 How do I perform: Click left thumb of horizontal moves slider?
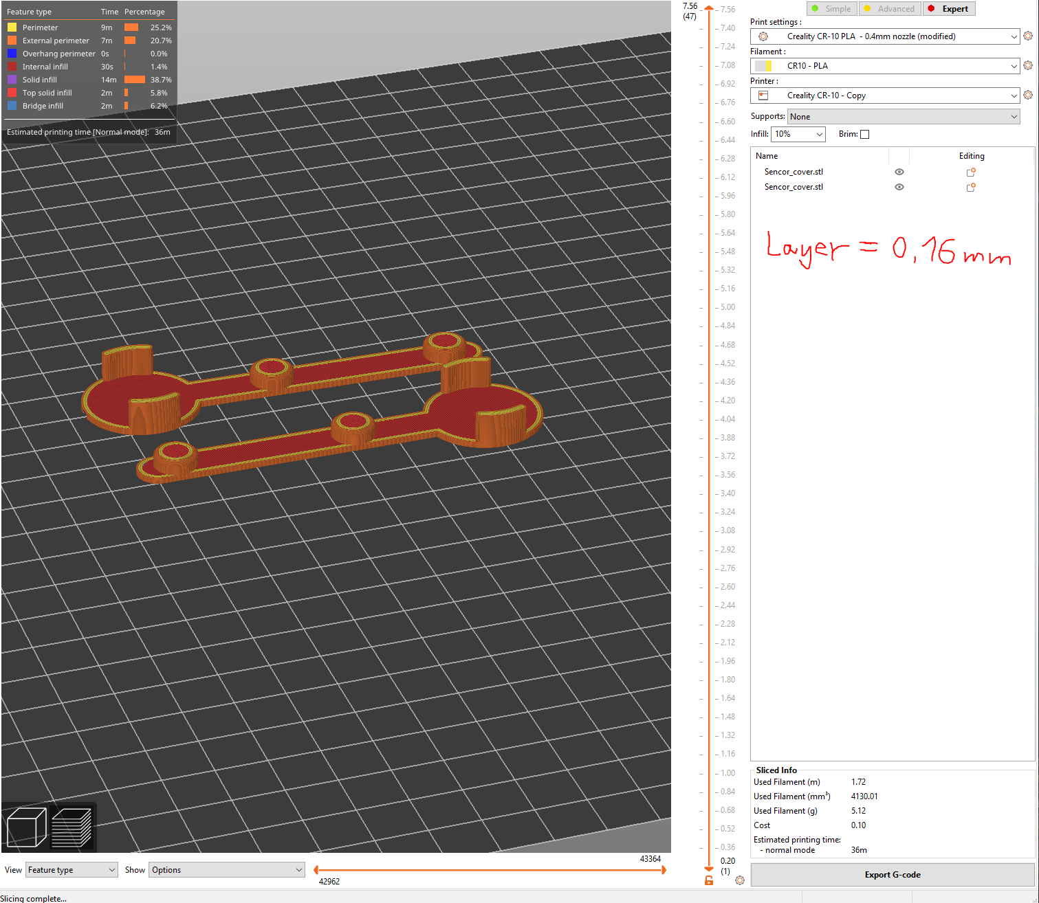click(x=316, y=870)
